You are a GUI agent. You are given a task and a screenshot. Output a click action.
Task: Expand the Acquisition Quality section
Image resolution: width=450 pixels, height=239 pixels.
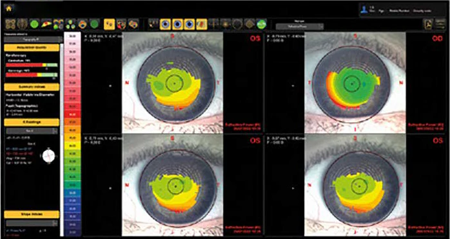(32, 48)
